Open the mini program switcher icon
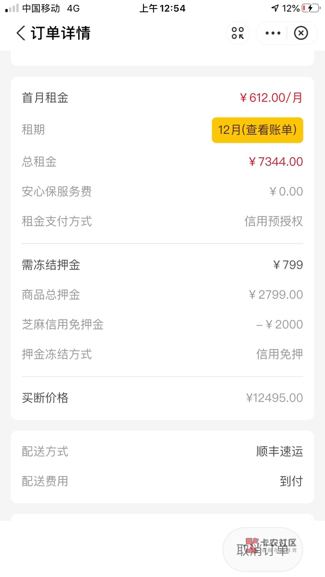 click(x=237, y=33)
